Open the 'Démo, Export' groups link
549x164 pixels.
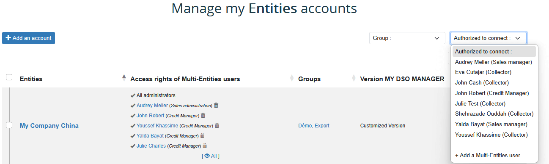[314, 125]
